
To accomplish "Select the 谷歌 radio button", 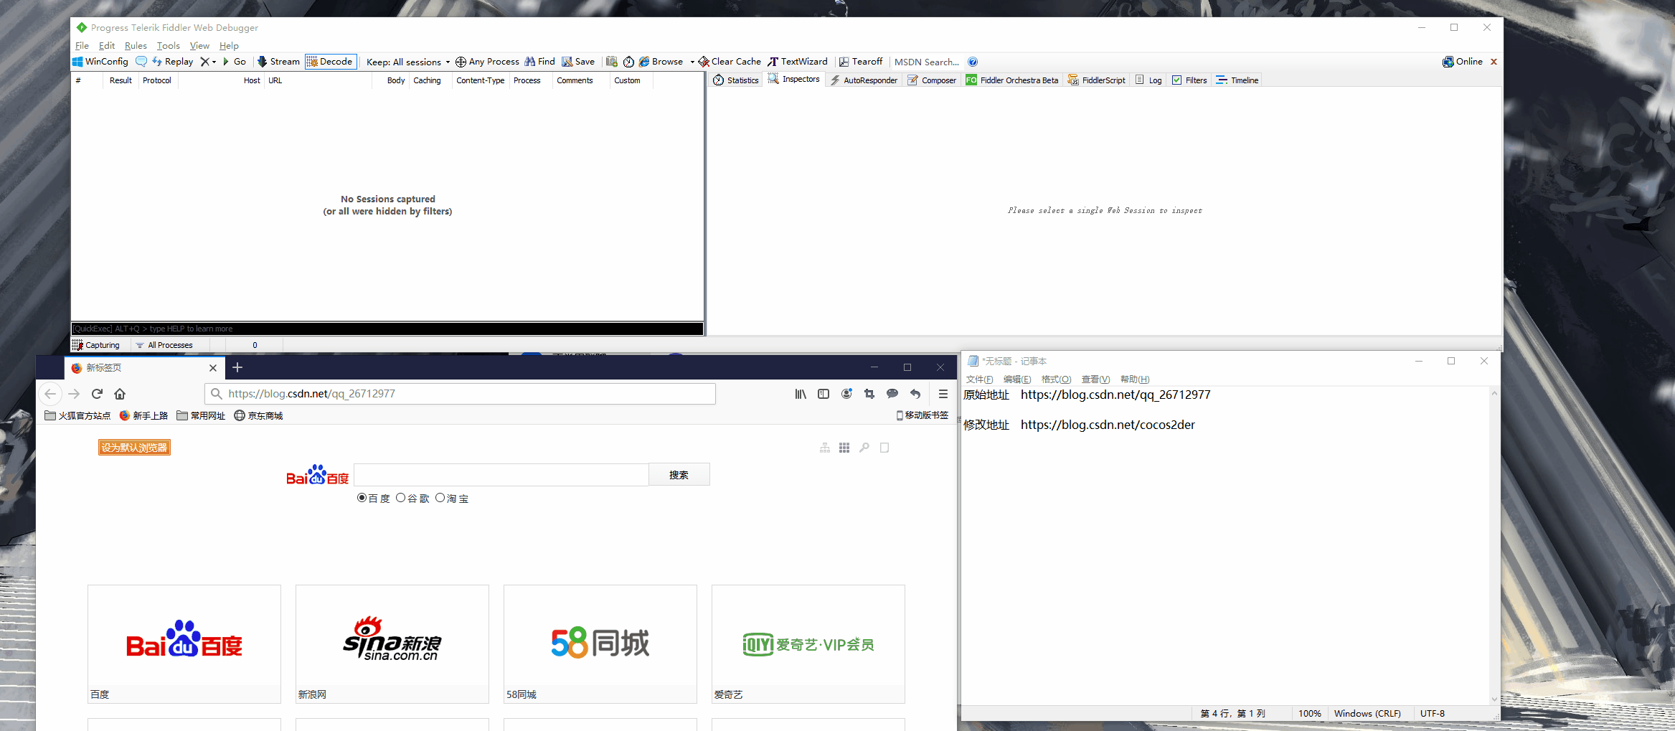I will 401,497.
